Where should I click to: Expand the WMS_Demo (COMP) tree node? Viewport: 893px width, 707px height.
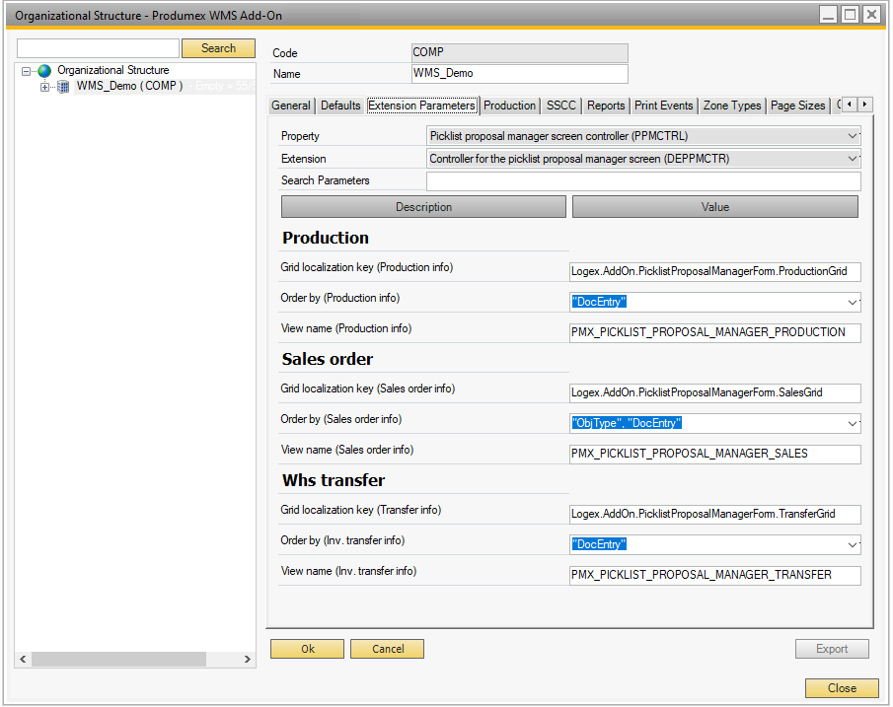pyautogui.click(x=43, y=86)
